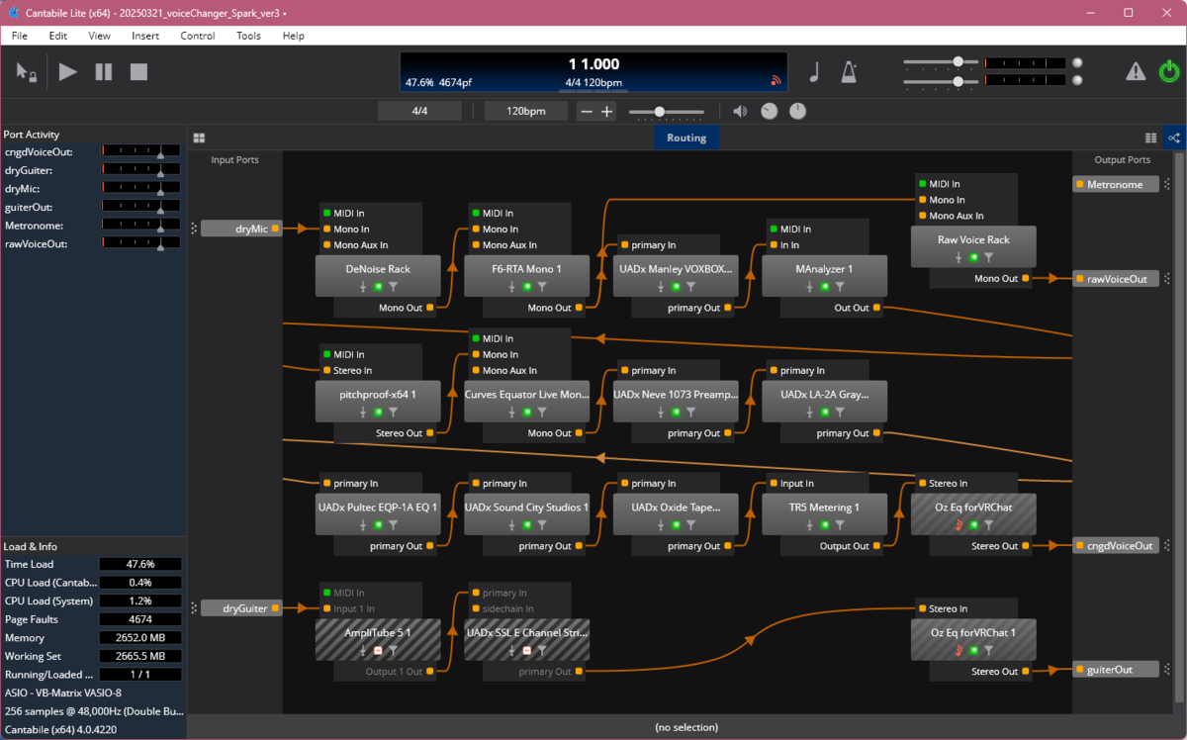Click the Pause transport button

point(104,72)
